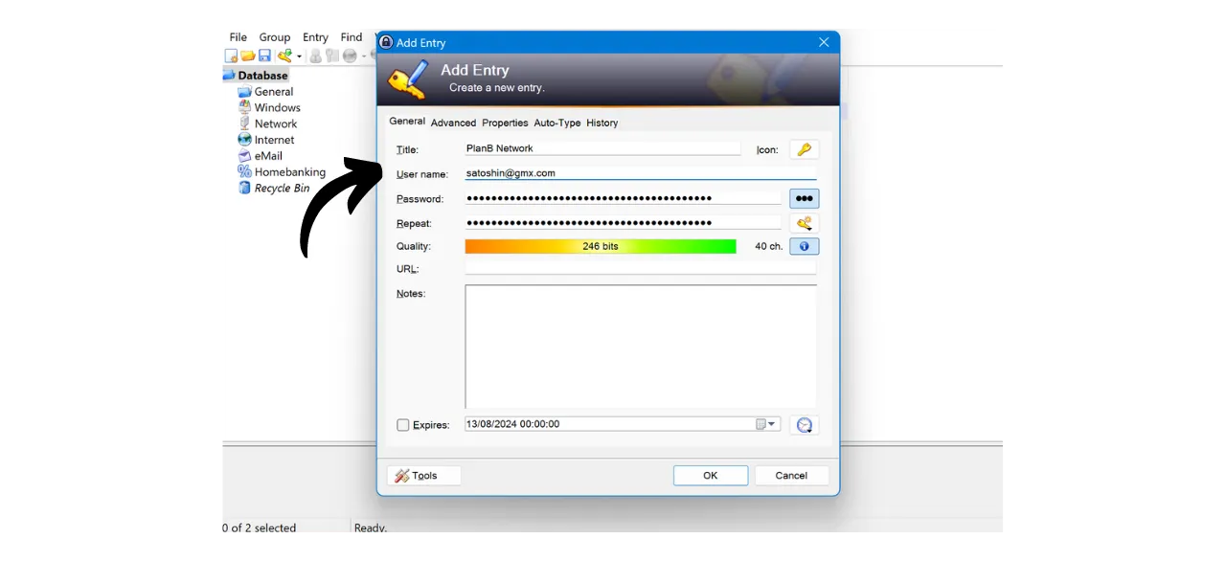Screen dimensions: 1226x561
Task: Click the 246 bits quality bar
Action: pyautogui.click(x=601, y=246)
